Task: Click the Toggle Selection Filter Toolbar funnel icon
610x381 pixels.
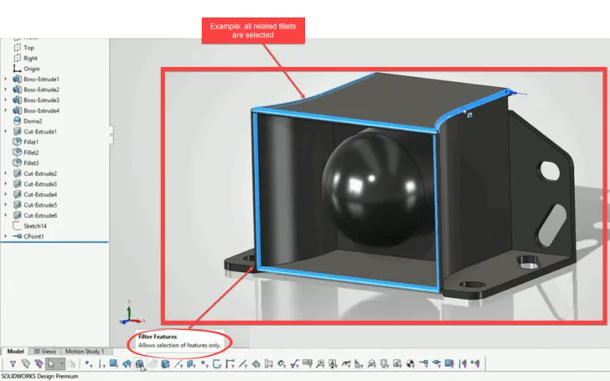Action: click(x=13, y=364)
